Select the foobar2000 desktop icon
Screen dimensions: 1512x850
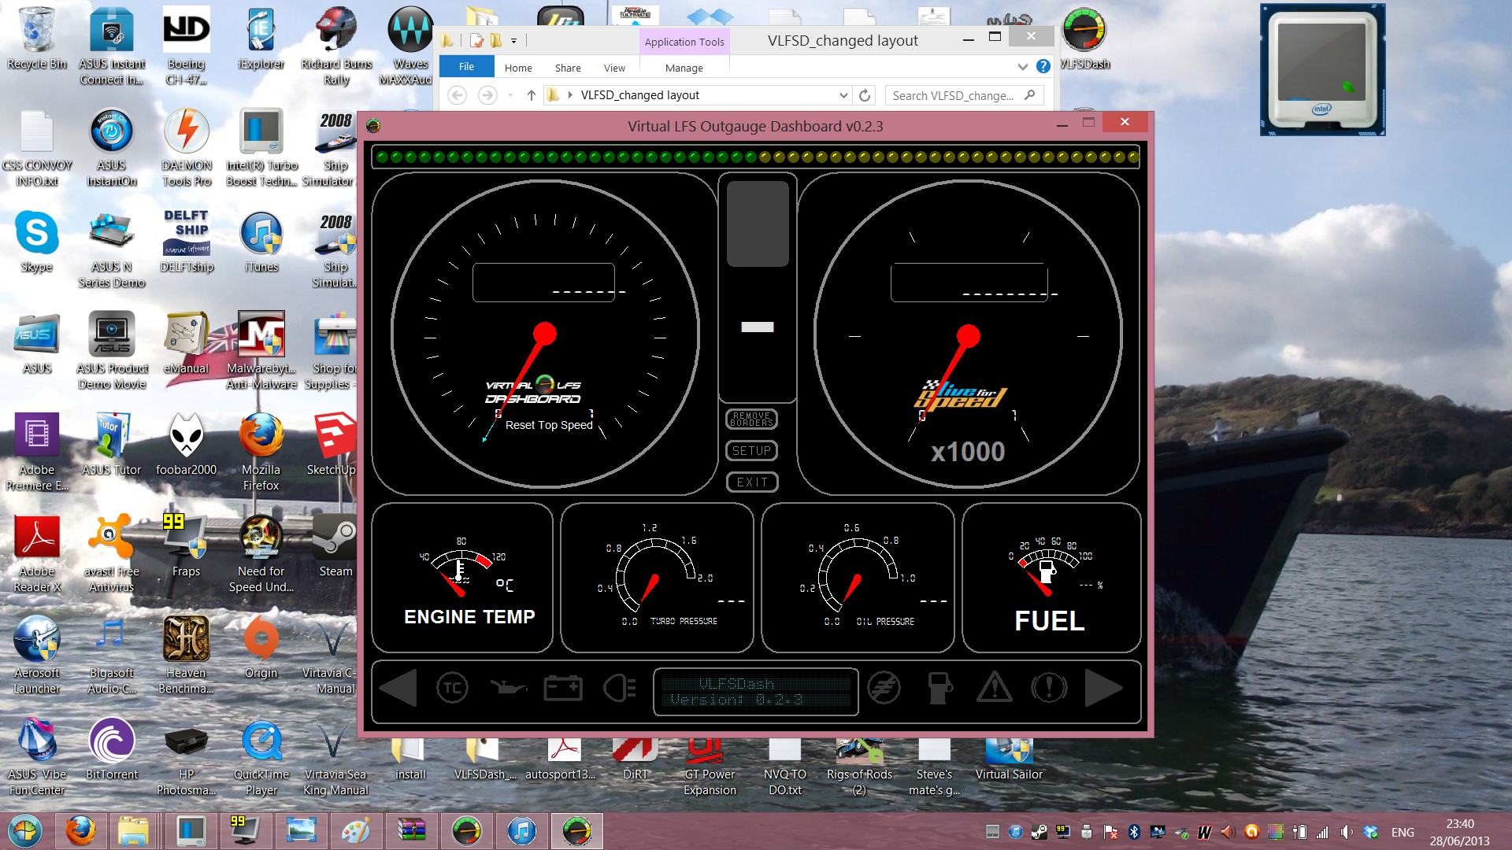coord(186,443)
